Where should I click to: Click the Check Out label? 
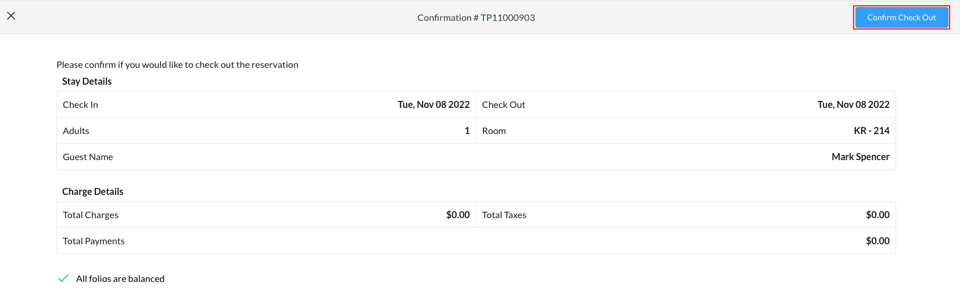[x=503, y=104]
